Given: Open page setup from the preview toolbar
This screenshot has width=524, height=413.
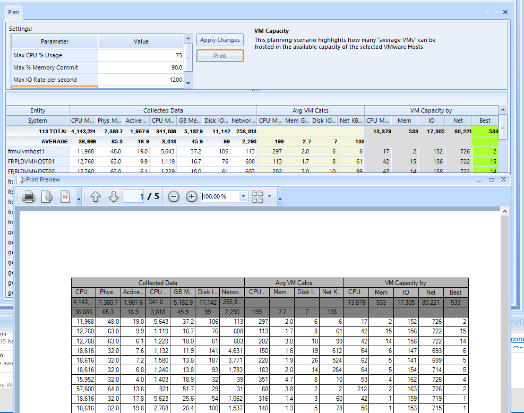Looking at the screenshot, I should pyautogui.click(x=47, y=197).
